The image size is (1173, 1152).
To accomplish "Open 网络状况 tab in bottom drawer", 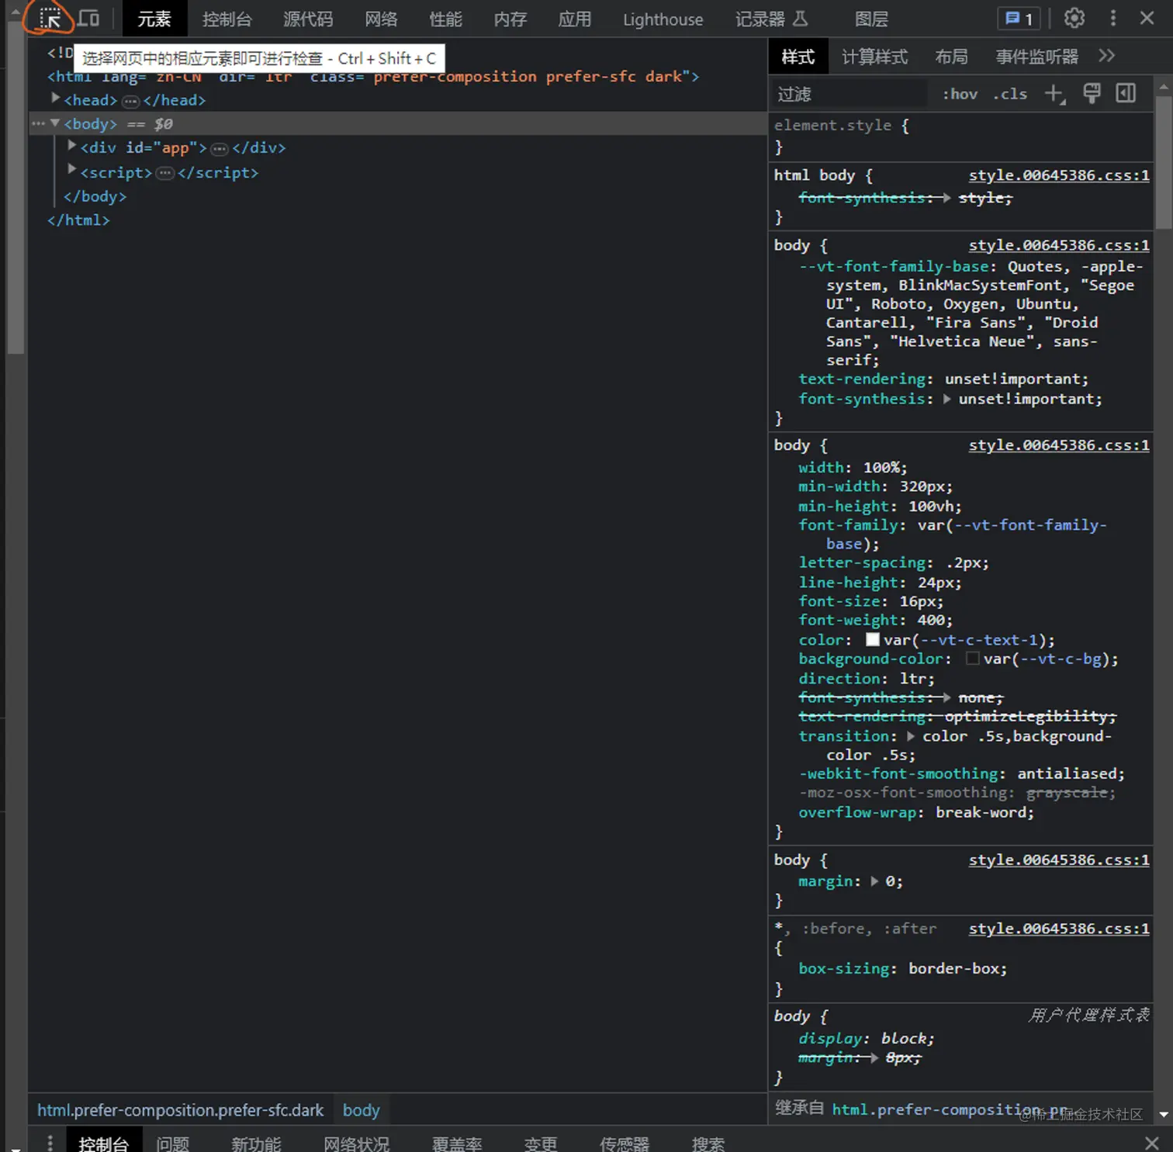I will (356, 1143).
